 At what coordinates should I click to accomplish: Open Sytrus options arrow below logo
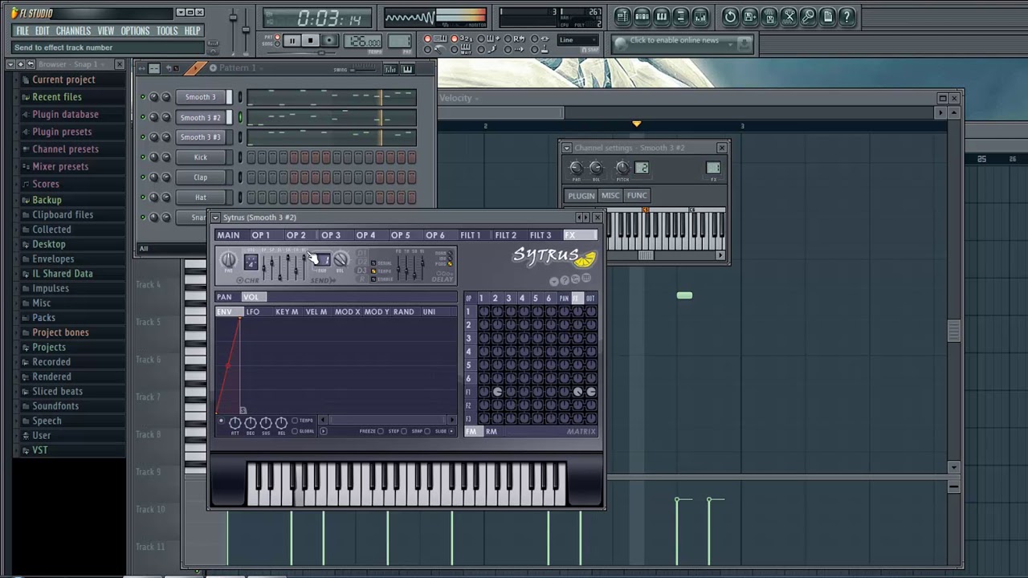pyautogui.click(x=554, y=281)
